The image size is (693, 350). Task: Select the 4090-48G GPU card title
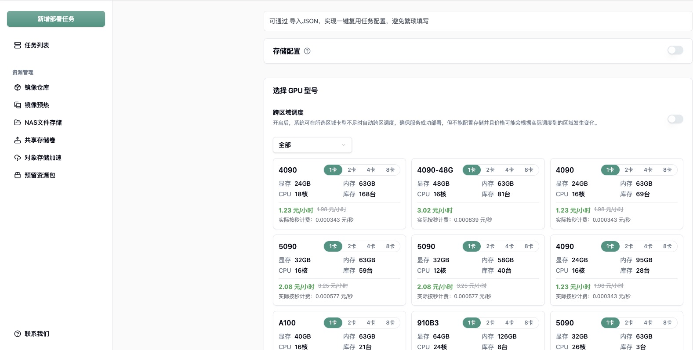click(435, 170)
